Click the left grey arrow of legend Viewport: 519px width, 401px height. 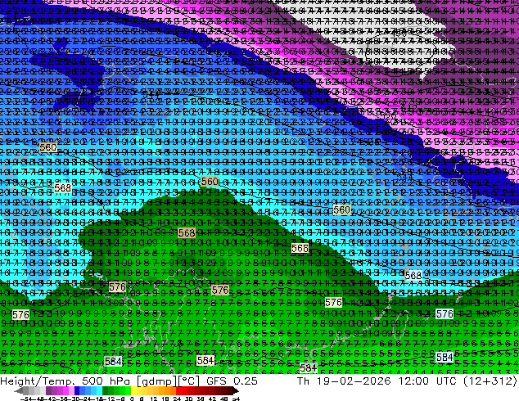tap(19, 390)
